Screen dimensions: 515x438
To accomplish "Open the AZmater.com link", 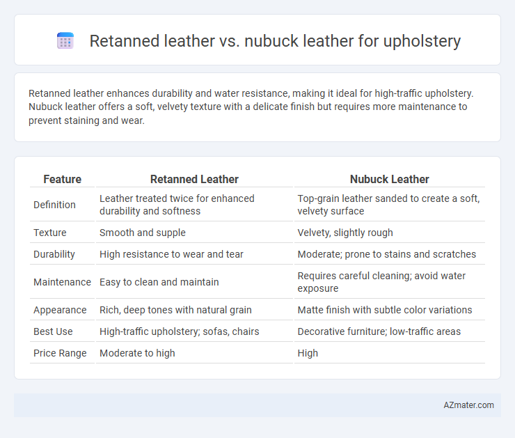I will pos(468,405).
